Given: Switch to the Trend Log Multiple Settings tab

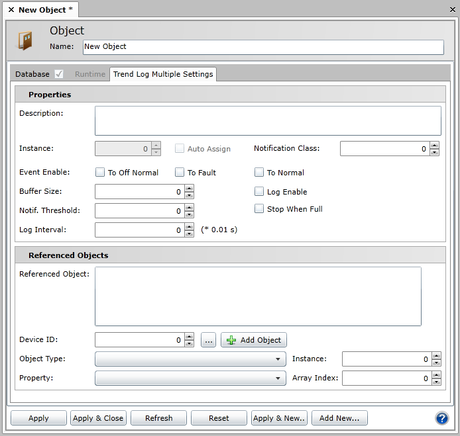Looking at the screenshot, I should coord(163,74).
